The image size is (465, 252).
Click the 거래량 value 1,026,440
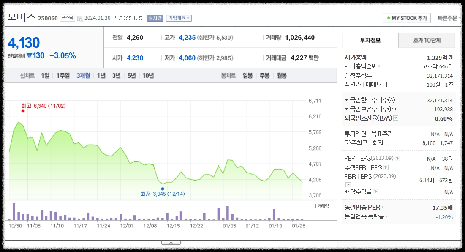tap(299, 38)
